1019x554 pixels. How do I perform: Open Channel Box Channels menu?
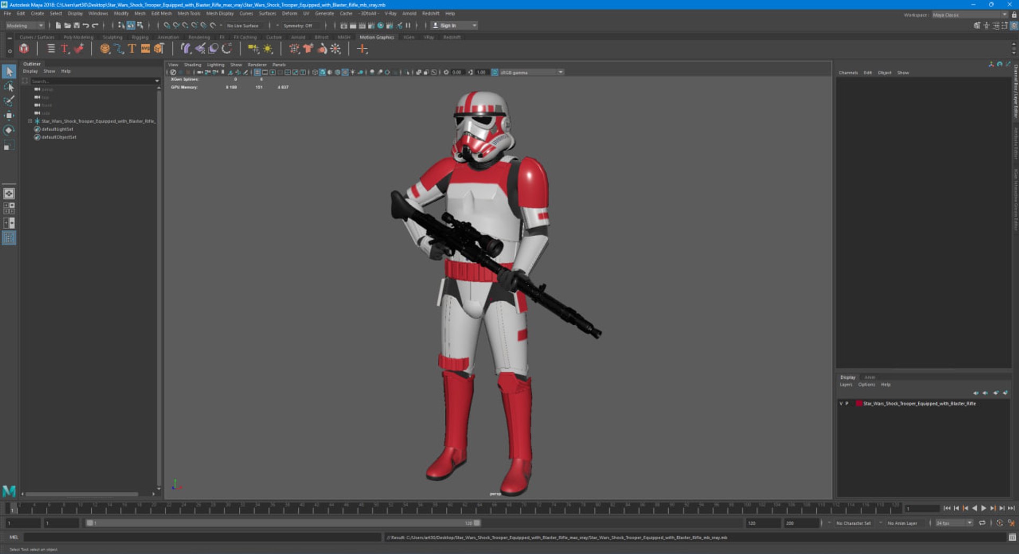click(x=848, y=73)
